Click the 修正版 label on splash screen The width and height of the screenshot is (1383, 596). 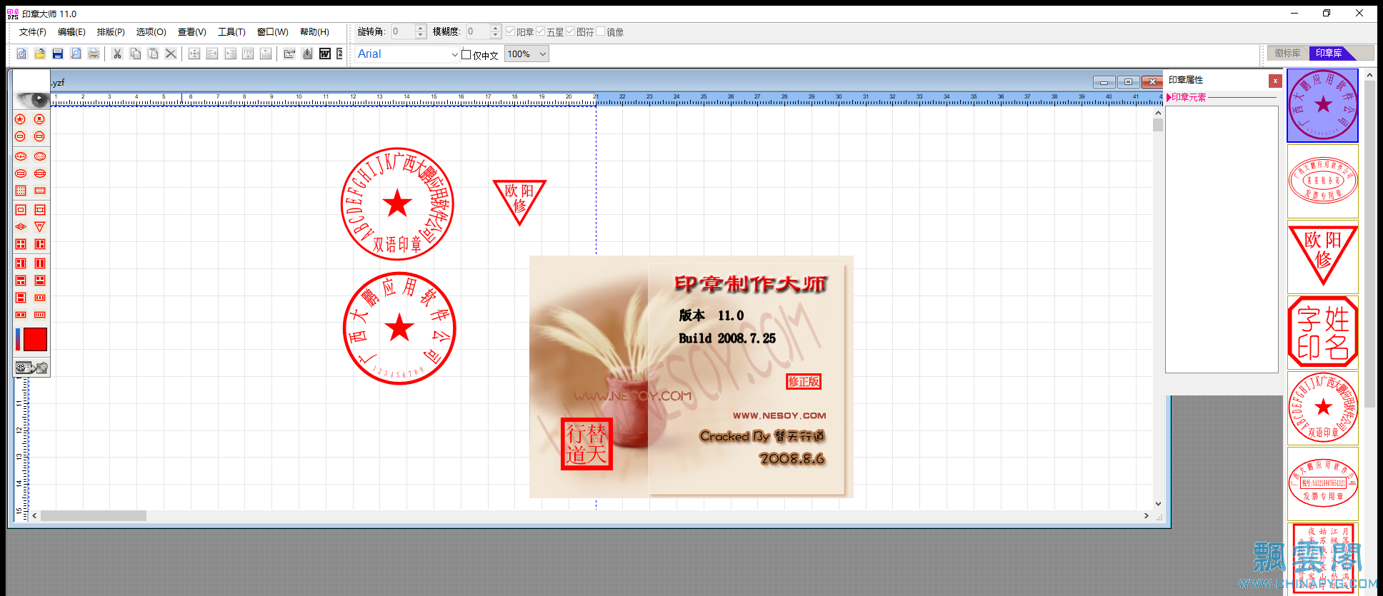click(804, 382)
